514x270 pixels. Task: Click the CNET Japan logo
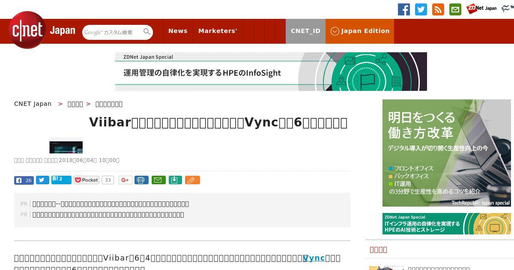pos(42,30)
